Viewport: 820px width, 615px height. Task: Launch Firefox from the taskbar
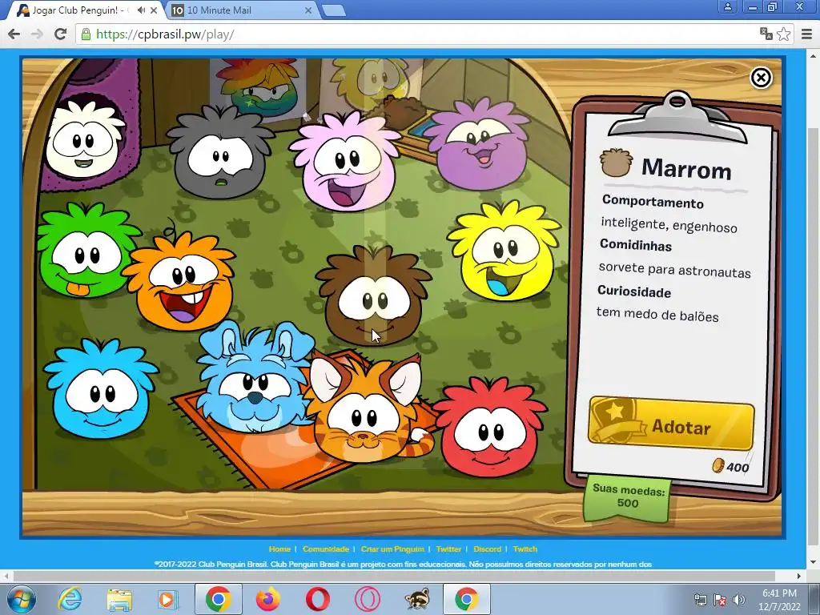(x=267, y=599)
